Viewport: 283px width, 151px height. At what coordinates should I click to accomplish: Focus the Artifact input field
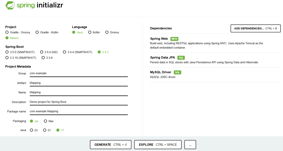79,83
